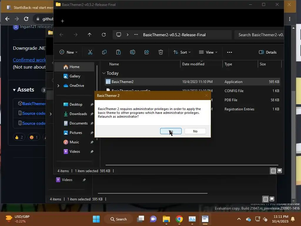Show hidden tray icons chevron
This screenshot has width=301, height=226.
tap(239, 219)
